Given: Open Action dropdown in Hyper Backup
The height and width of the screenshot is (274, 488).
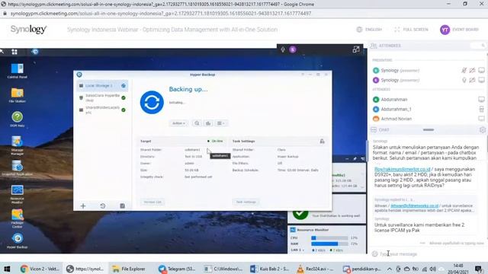Looking at the screenshot, I should point(178,123).
